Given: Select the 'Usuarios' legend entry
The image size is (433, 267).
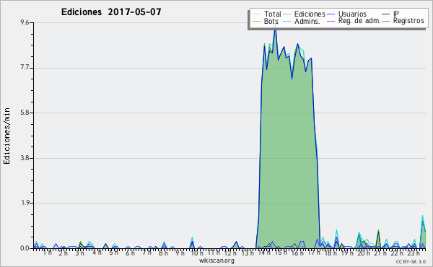Looking at the screenshot, I should 346,14.
